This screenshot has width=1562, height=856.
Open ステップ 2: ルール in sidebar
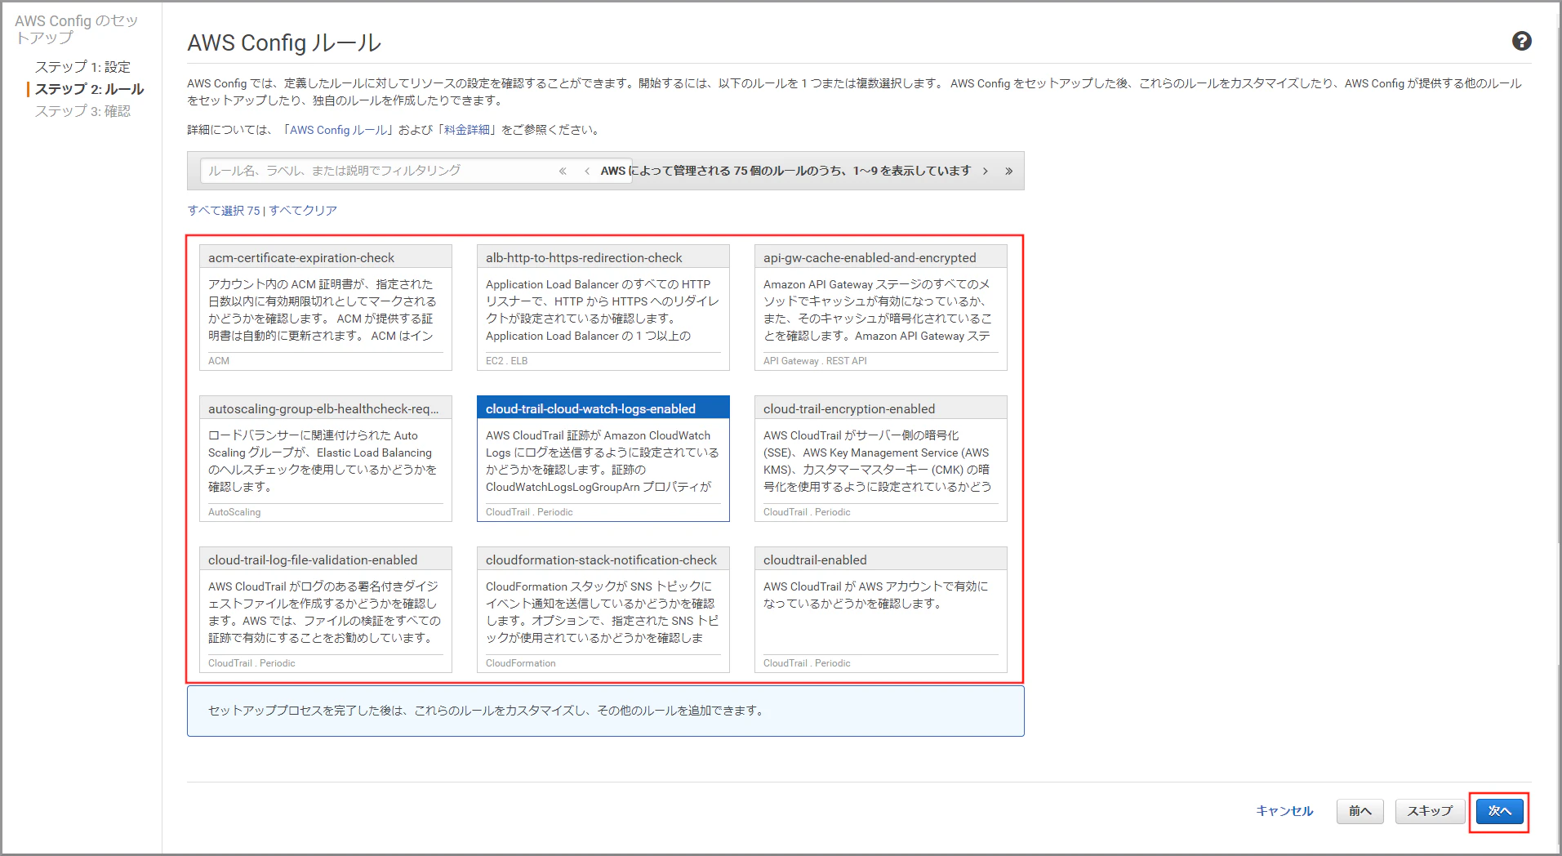pyautogui.click(x=89, y=89)
